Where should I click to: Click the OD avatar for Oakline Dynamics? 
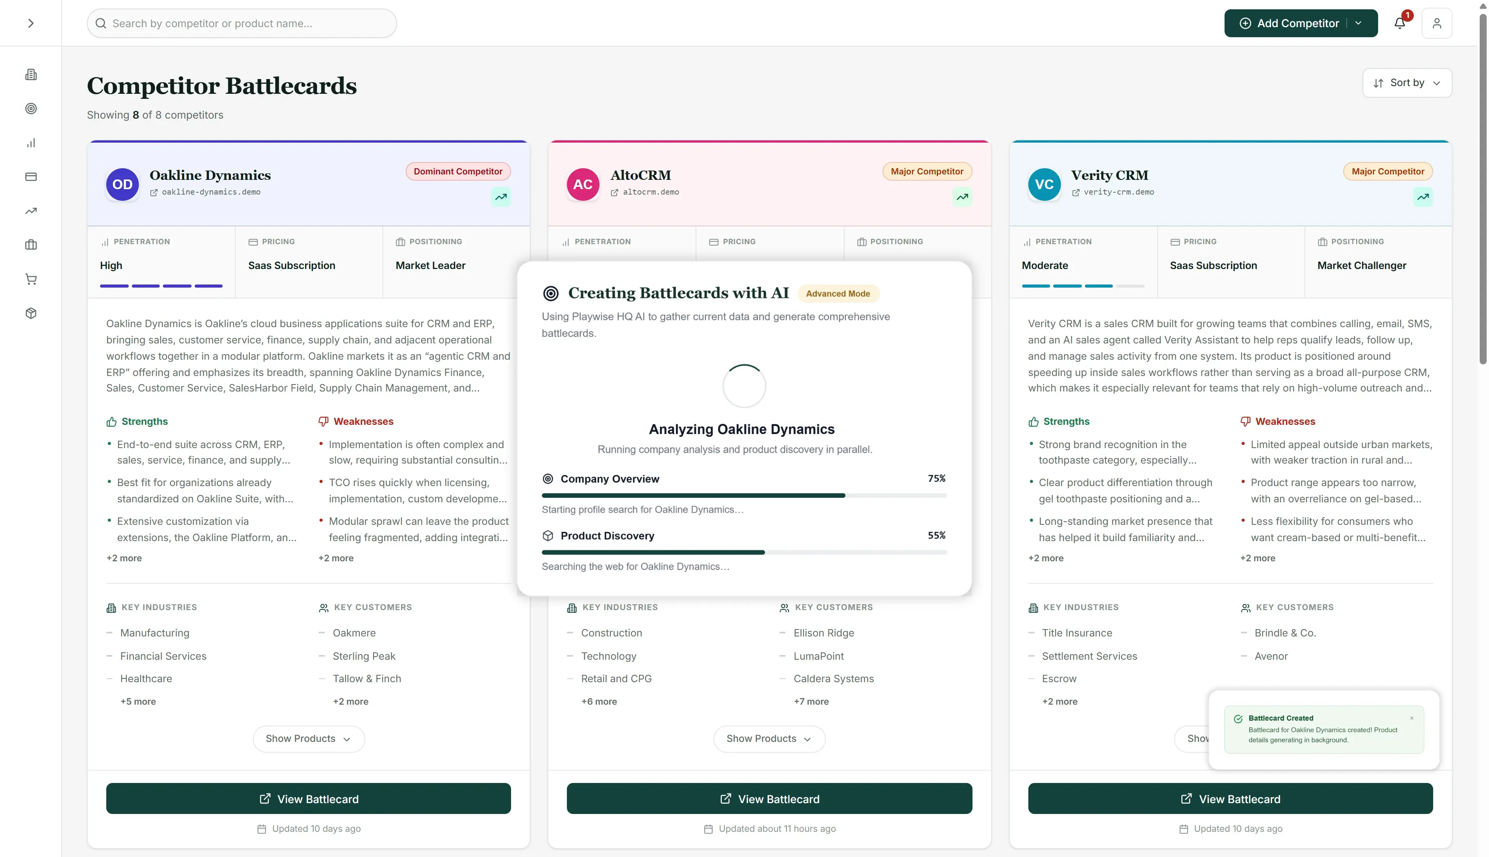[x=123, y=184]
